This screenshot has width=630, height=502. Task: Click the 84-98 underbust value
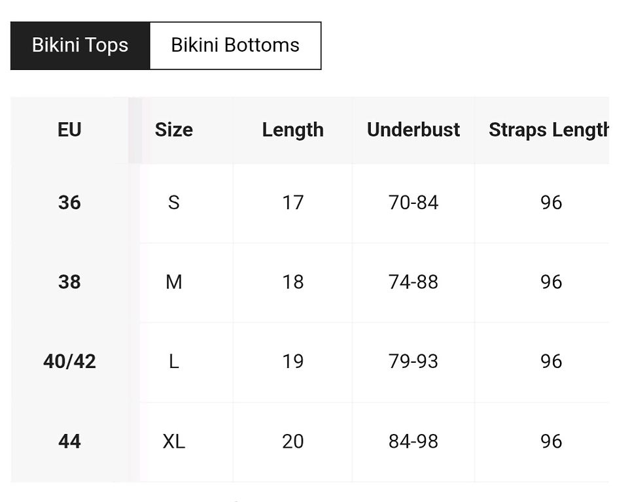click(x=413, y=441)
